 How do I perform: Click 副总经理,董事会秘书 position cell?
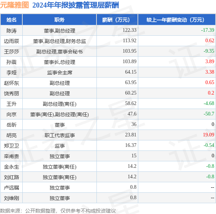[x=59, y=52]
